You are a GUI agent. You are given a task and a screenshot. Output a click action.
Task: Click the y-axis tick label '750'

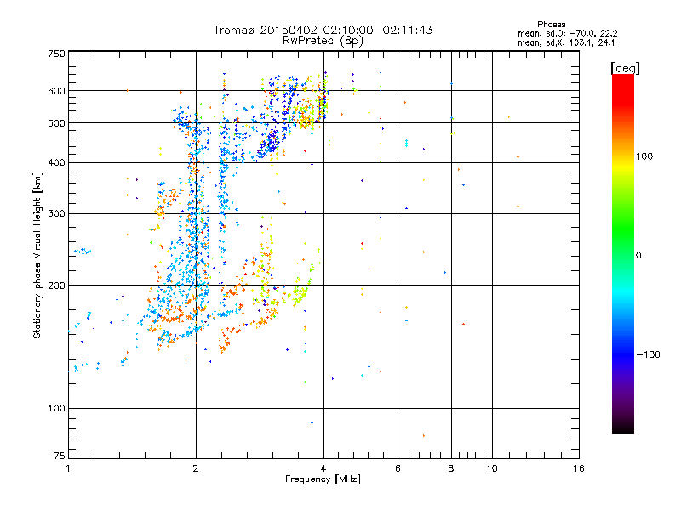tap(56, 54)
